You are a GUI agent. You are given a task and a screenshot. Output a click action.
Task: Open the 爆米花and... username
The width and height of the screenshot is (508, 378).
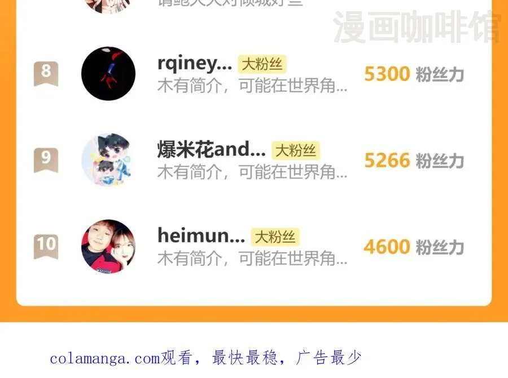coord(211,150)
